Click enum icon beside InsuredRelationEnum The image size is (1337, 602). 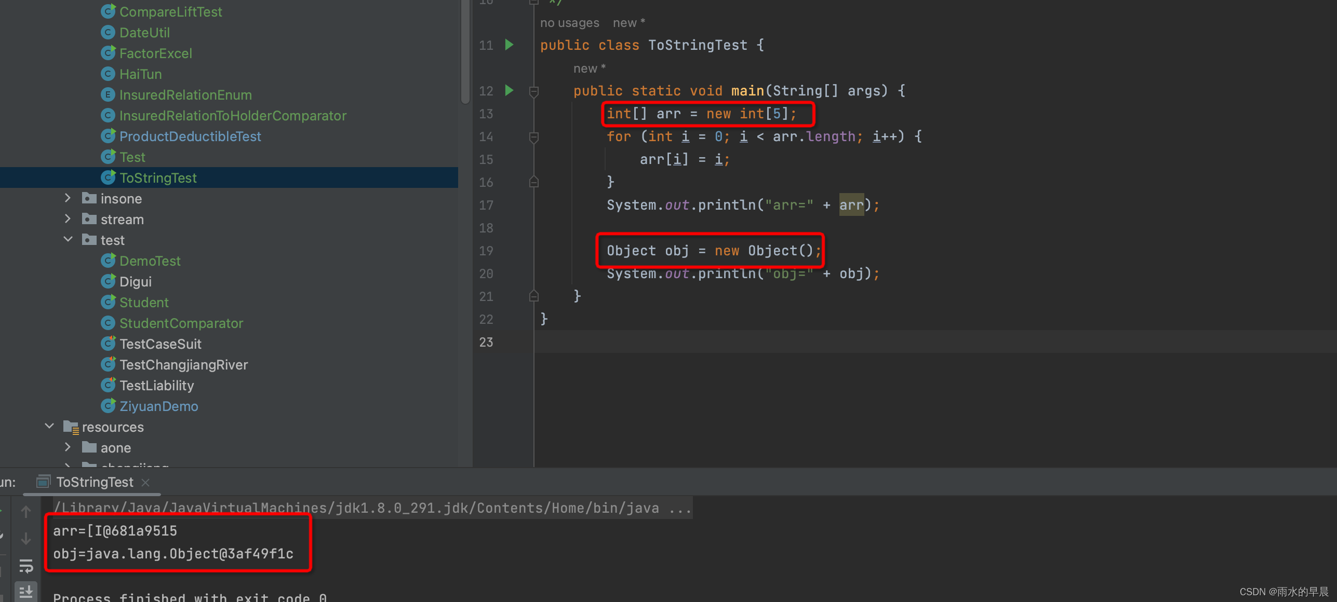pos(108,94)
